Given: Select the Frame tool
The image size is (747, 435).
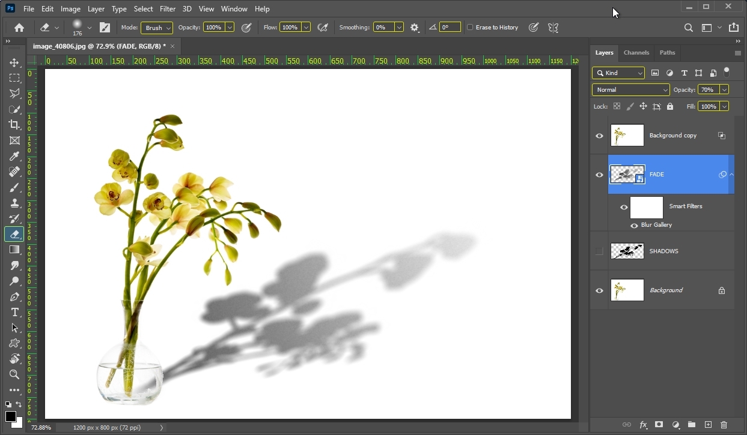Looking at the screenshot, I should pos(14,140).
